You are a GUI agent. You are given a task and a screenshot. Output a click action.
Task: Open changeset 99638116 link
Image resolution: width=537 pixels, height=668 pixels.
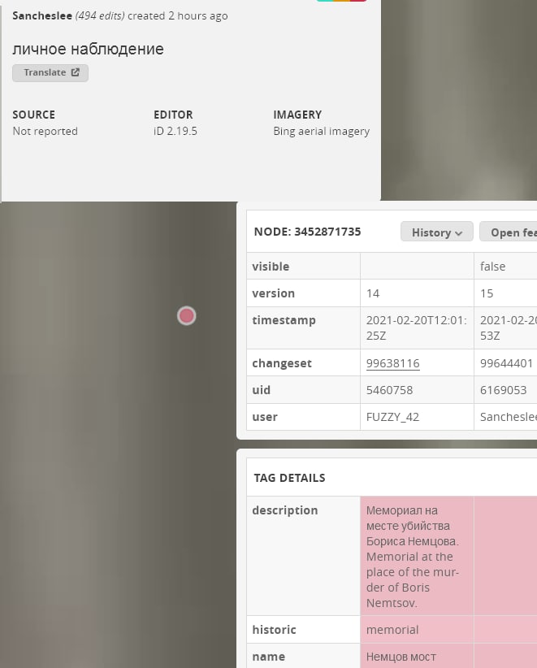pyautogui.click(x=392, y=363)
